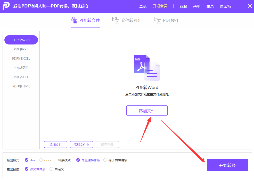
Task: Click the 添加文件夹 button
Action: [81, 145]
